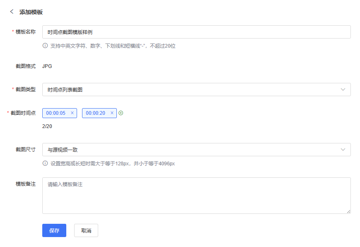Select the 00:00:05 time tag text
Image resolution: width=360 pixels, height=247 pixels.
tap(56, 113)
